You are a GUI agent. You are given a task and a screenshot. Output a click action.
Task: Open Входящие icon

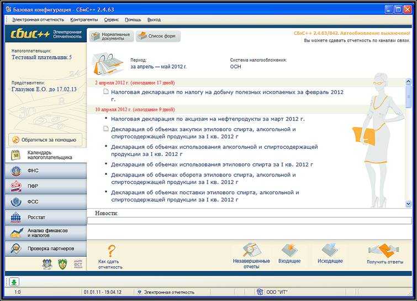[289, 250]
